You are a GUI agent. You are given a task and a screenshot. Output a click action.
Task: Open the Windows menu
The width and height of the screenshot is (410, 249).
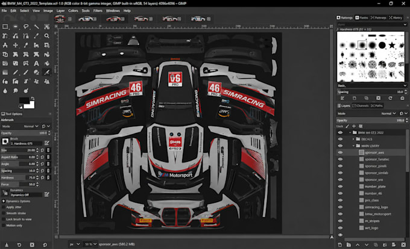point(113,11)
